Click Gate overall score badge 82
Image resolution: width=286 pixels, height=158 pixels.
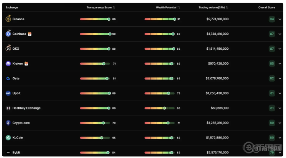coord(272,78)
